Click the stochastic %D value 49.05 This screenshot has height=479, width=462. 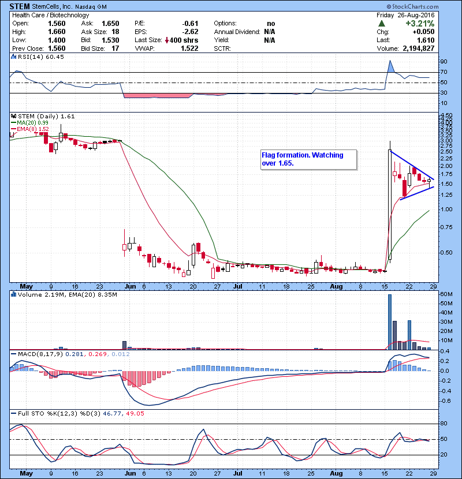(x=135, y=413)
